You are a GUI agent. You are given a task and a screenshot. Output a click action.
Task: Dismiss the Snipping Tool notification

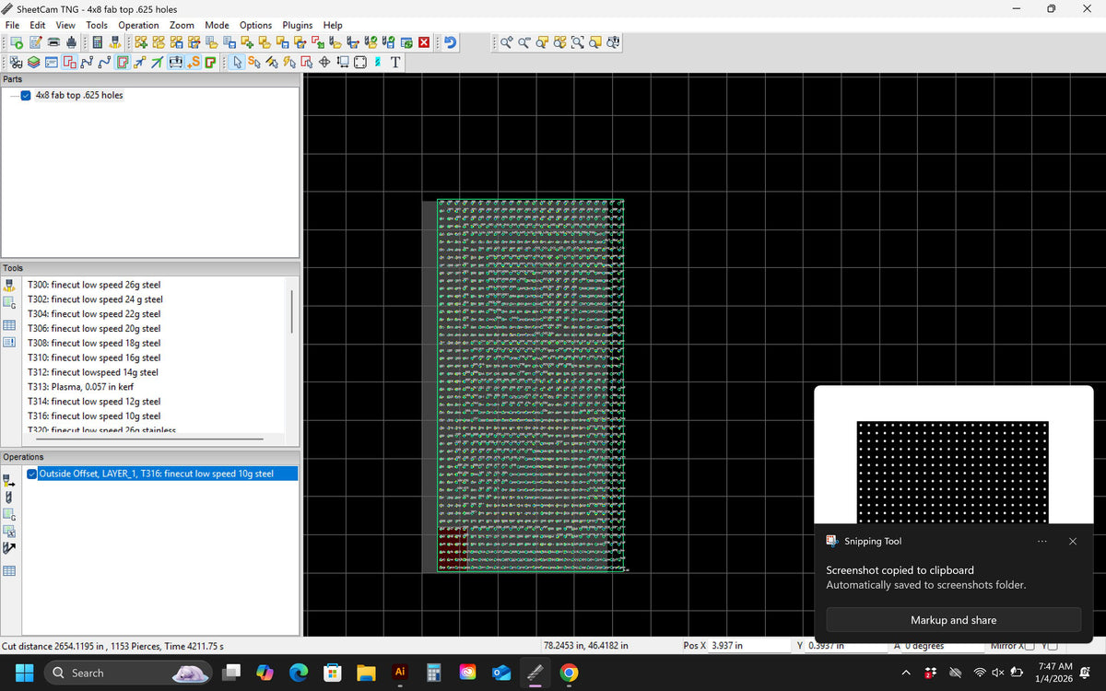[1072, 542]
